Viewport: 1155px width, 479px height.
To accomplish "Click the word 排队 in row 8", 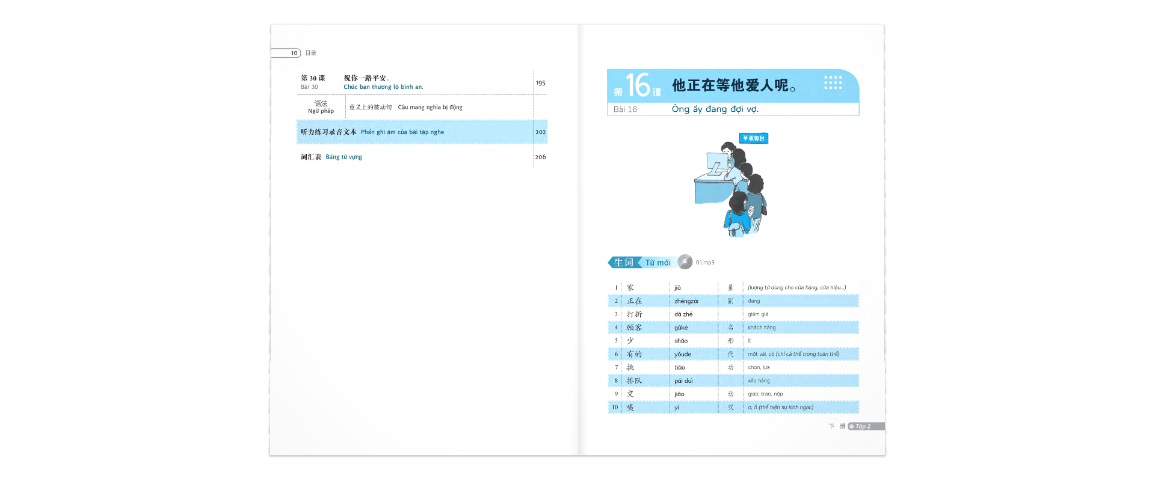I will pyautogui.click(x=635, y=380).
